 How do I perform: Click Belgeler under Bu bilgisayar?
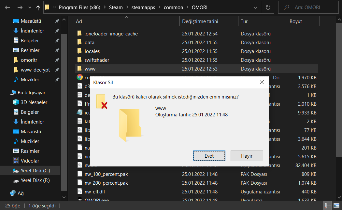click(x=30, y=112)
